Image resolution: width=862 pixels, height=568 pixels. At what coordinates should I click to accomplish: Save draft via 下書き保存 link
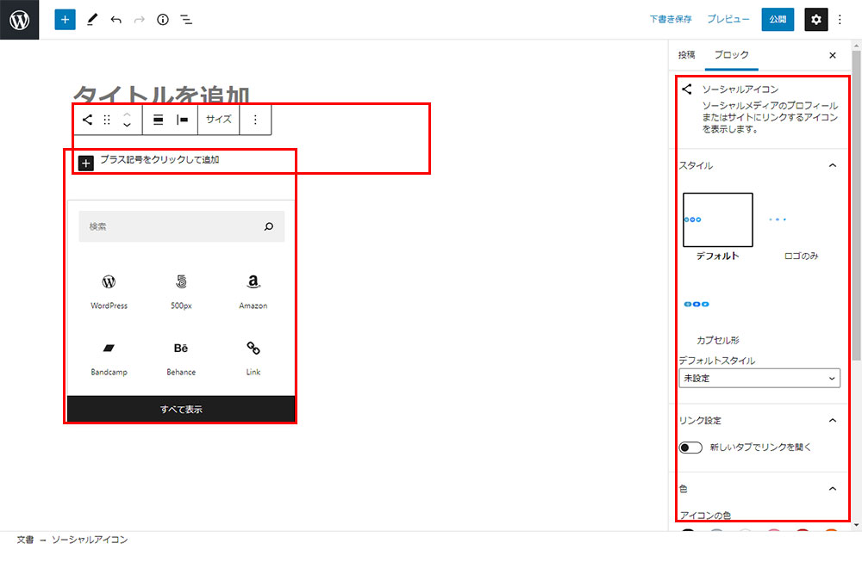(671, 19)
